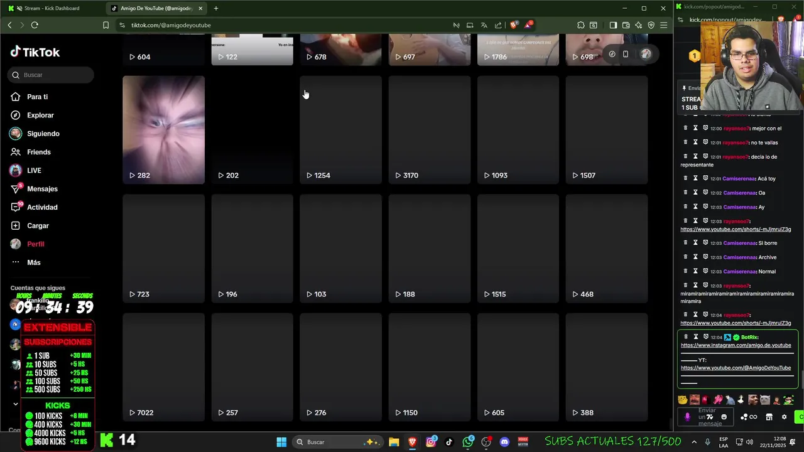This screenshot has height=452, width=804.
Task: Open the video with 1507 views
Action: pyautogui.click(x=606, y=130)
